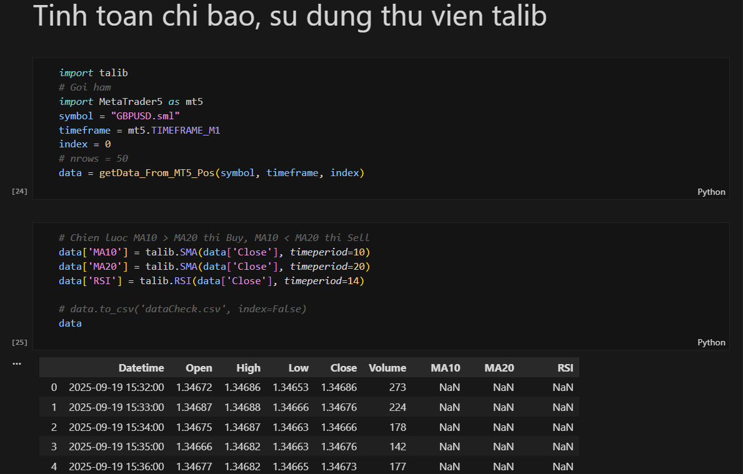Click the commented data.to_csv line
743x474 pixels.
click(x=182, y=309)
